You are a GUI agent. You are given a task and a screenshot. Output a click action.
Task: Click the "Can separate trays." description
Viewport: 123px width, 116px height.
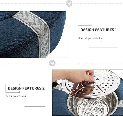pos(16,96)
